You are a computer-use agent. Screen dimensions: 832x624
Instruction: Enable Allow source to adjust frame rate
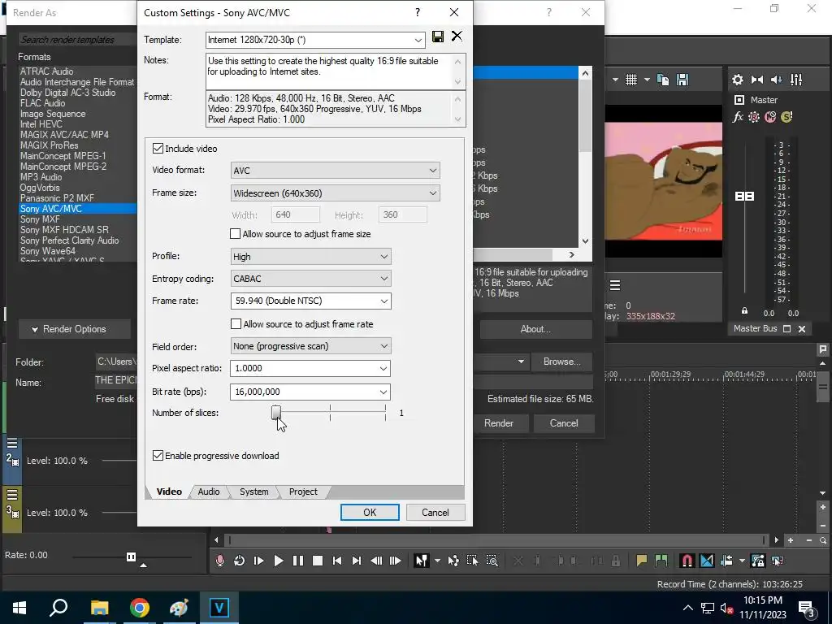[236, 323]
